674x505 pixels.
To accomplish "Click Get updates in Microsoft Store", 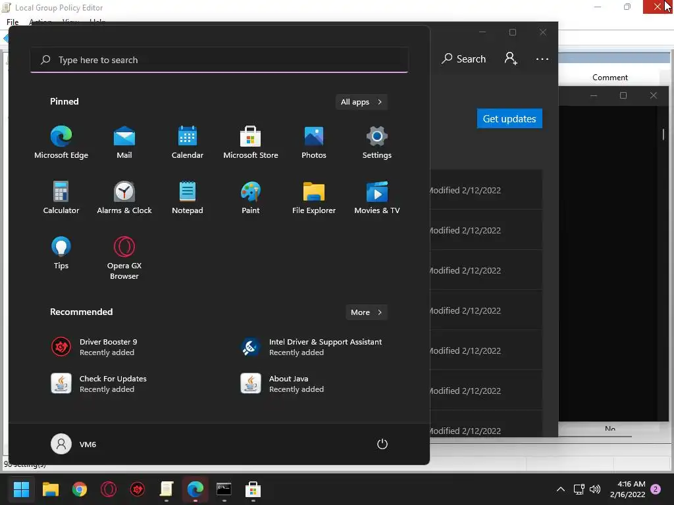I will click(509, 118).
